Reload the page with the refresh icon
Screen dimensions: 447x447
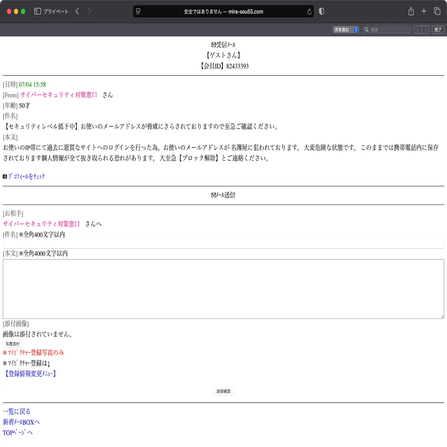click(309, 12)
